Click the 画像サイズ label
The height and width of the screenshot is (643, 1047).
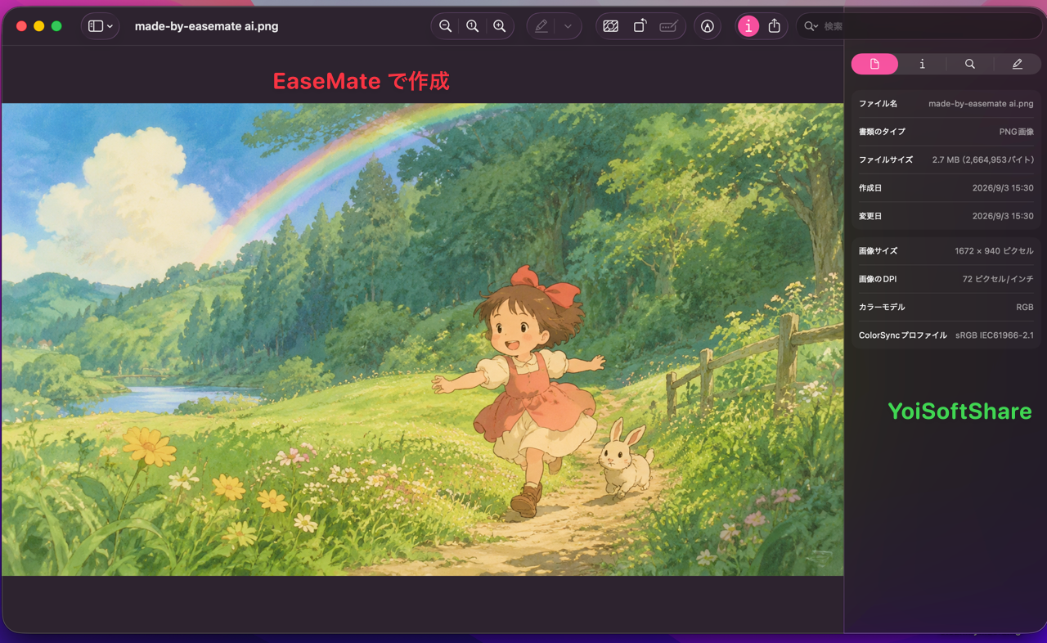[878, 251]
